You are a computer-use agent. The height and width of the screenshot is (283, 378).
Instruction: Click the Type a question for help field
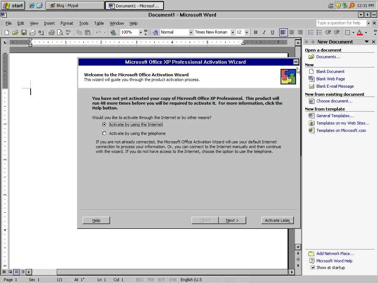tap(341, 23)
